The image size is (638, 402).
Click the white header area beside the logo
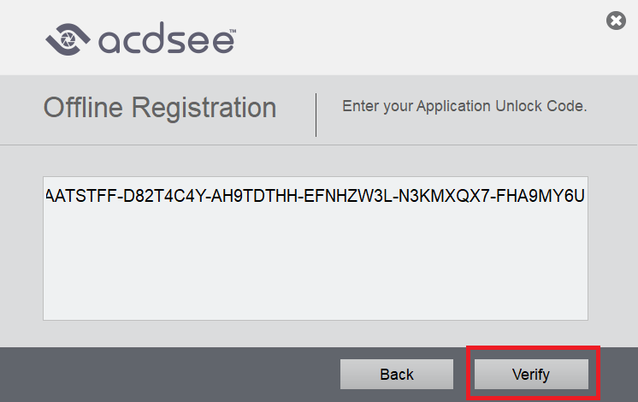411,38
